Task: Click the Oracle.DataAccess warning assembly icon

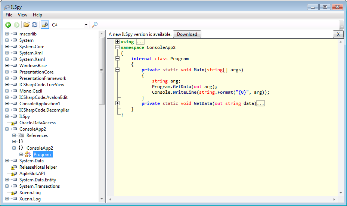Action: point(14,123)
